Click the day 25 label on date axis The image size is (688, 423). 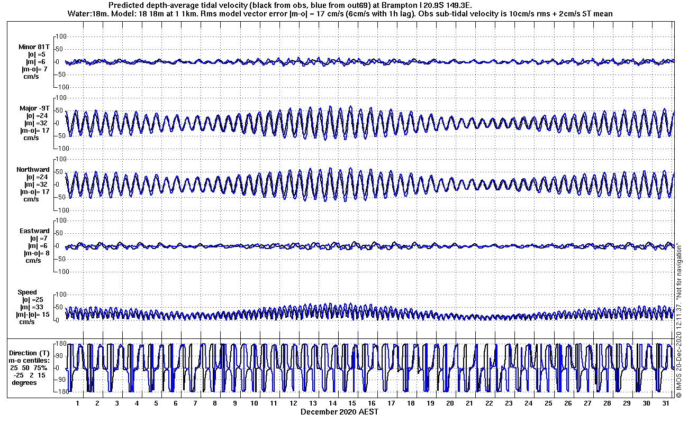[548, 403]
